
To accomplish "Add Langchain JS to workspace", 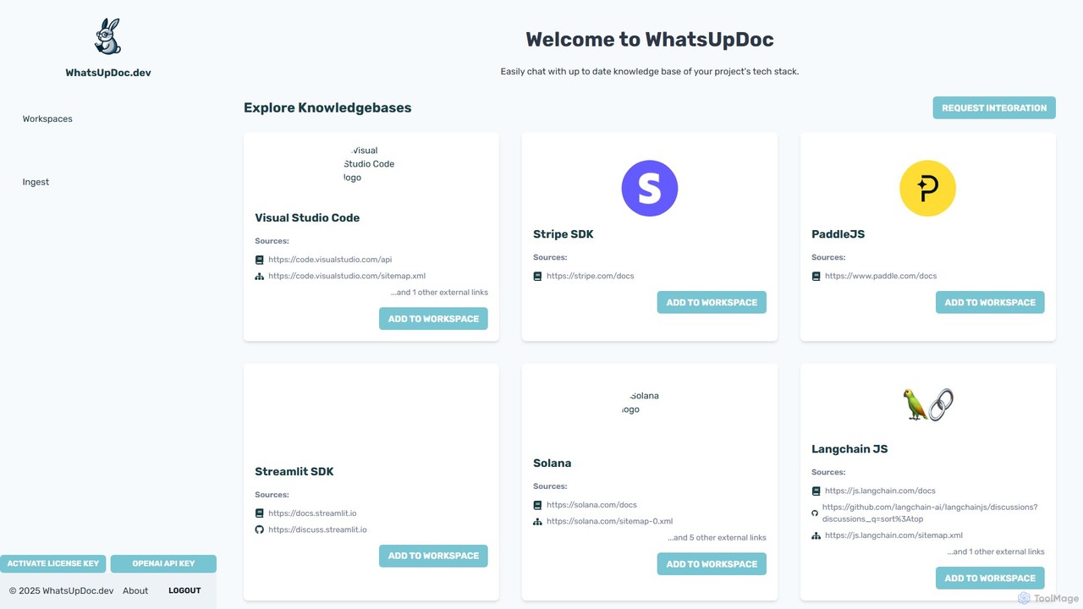I will 990,579.
